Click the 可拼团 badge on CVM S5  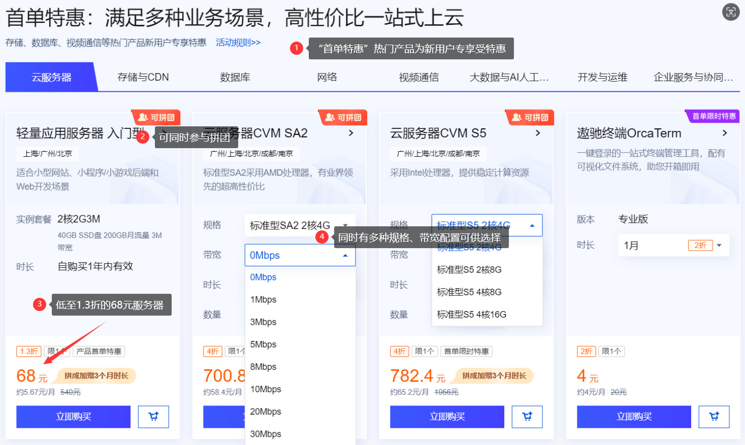[530, 118]
